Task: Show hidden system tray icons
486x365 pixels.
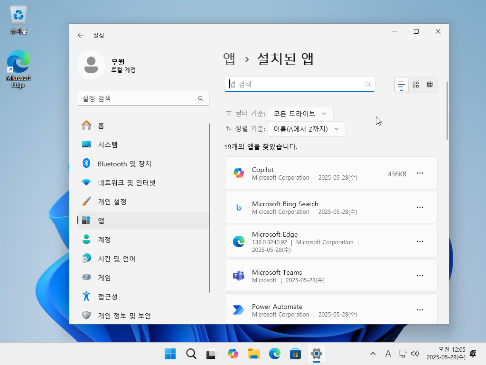Action: pyautogui.click(x=373, y=354)
